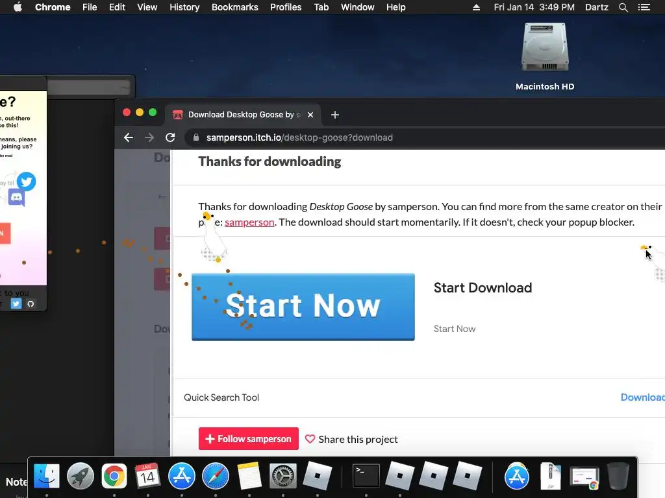Screen dimensions: 665x498
Task: View site info lock icon
Action: pos(196,137)
